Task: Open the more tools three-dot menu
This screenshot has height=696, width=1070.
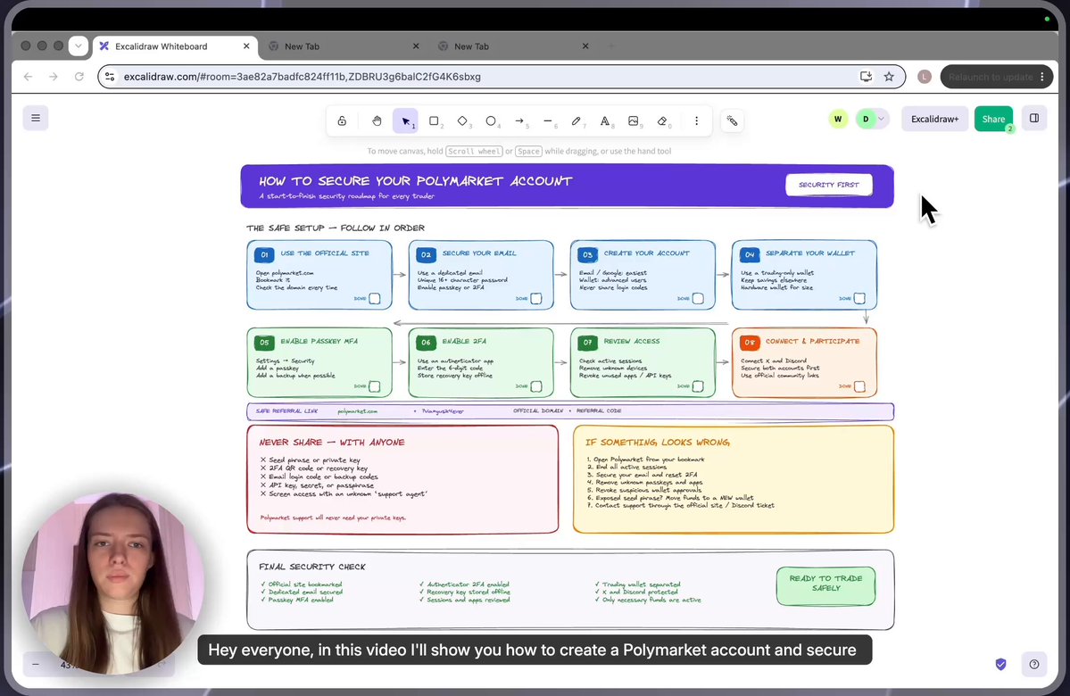Action: tap(696, 120)
